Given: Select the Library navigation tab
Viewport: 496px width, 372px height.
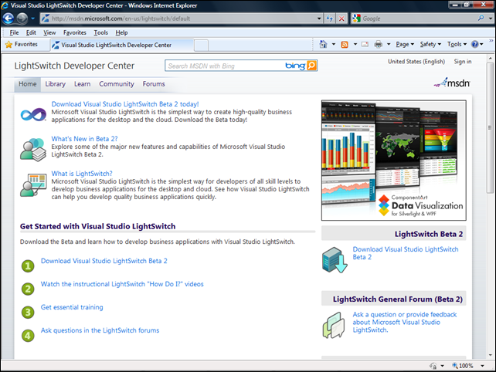Looking at the screenshot, I should coord(55,84).
